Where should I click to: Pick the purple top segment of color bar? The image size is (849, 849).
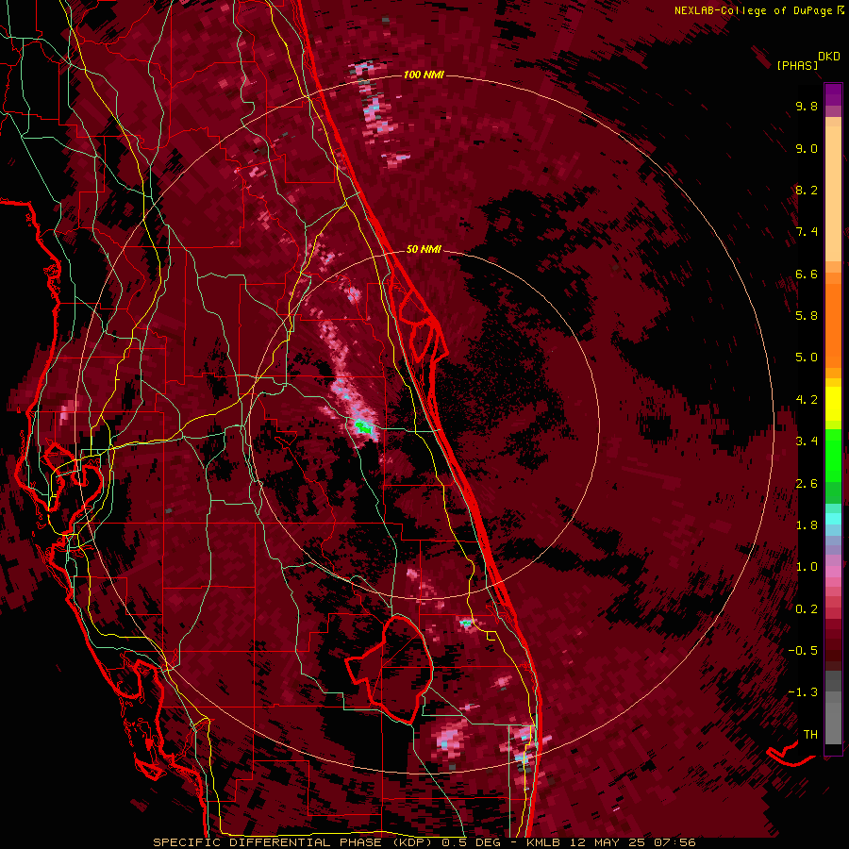[x=833, y=94]
